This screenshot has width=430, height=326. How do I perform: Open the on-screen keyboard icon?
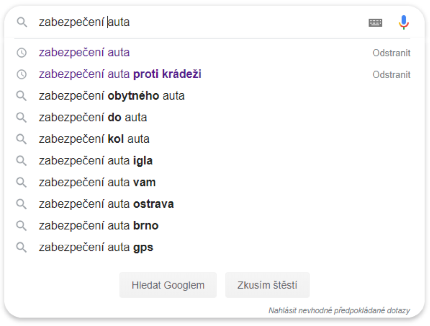tap(375, 23)
